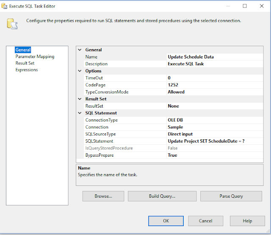
Task: Collapse the General property category
Action: click(80, 50)
